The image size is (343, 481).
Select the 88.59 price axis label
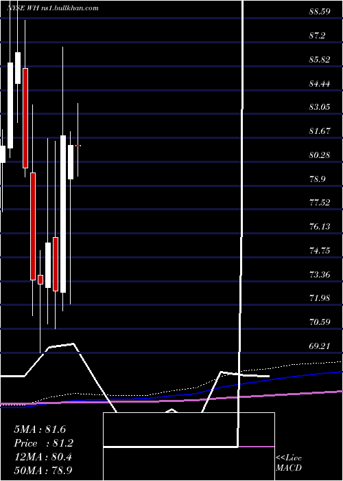point(320,12)
